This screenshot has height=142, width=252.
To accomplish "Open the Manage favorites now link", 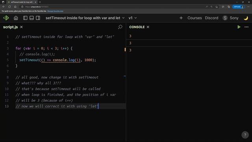I will pyautogui.click(x=55, y=11).
